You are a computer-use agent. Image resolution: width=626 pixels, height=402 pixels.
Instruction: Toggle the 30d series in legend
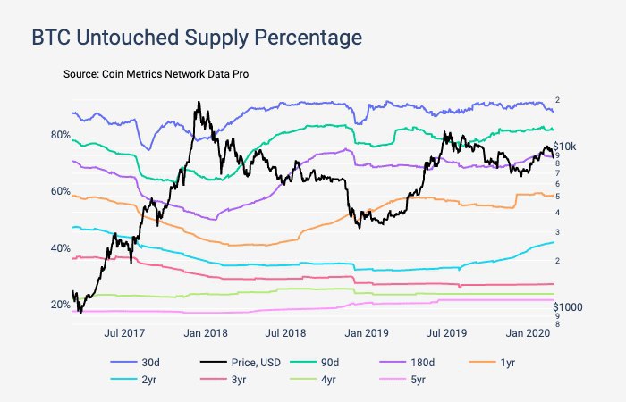pyautogui.click(x=151, y=361)
